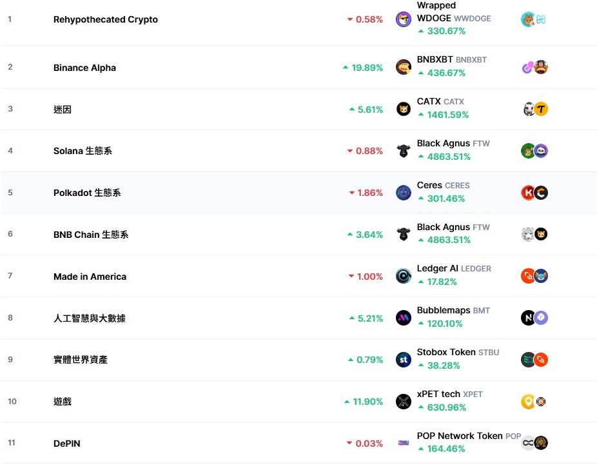Click the POP Network Token icon
This screenshot has width=597, height=468.
[x=403, y=443]
